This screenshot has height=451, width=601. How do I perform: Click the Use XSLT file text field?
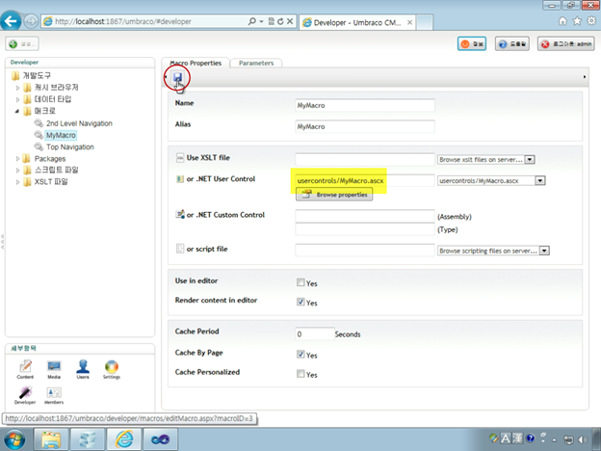coord(365,160)
